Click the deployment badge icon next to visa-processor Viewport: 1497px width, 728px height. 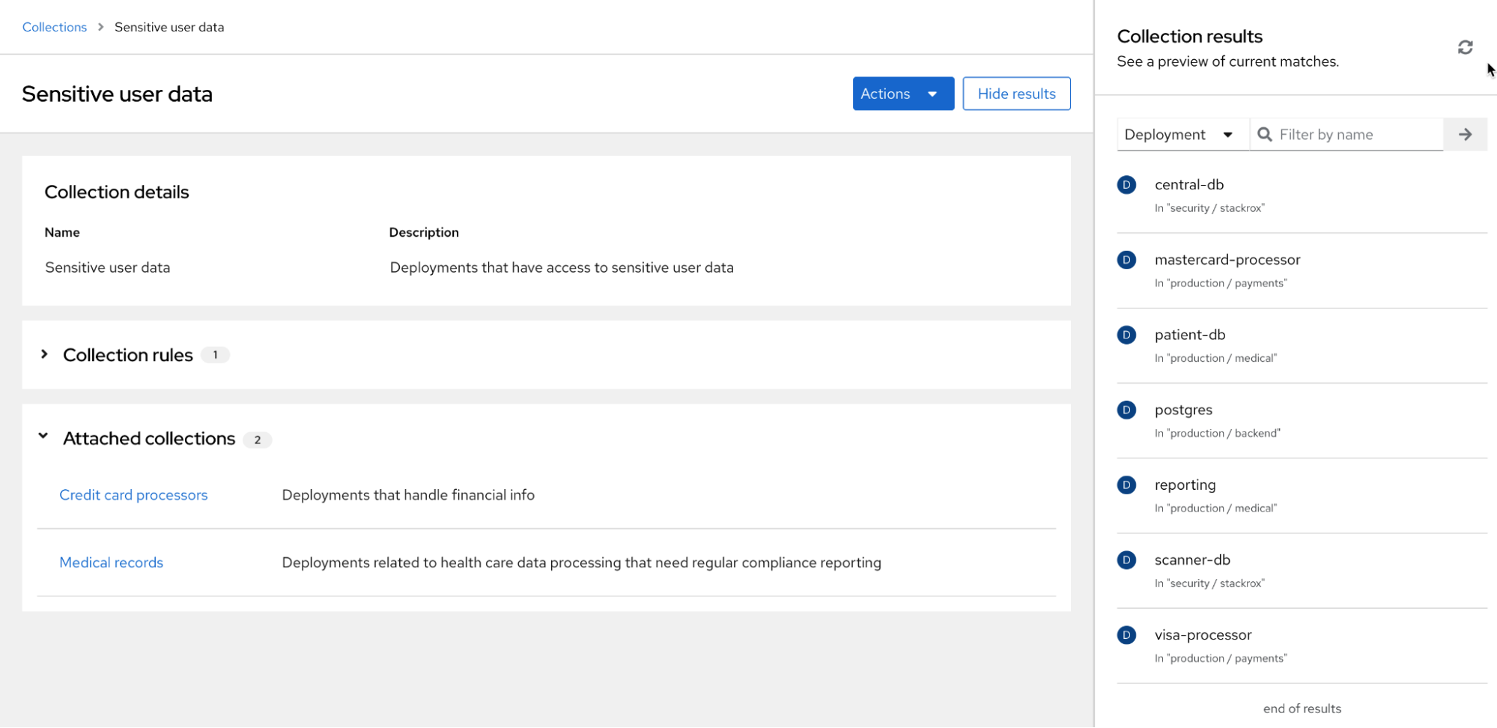1126,634
